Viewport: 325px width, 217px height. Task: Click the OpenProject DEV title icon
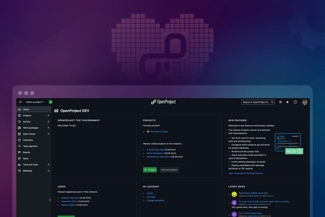(56, 111)
